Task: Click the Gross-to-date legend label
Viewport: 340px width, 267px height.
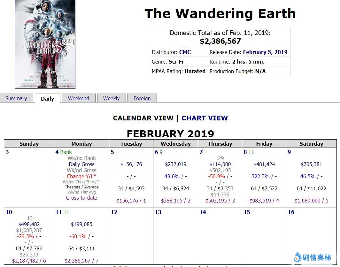Action: pyautogui.click(x=81, y=198)
